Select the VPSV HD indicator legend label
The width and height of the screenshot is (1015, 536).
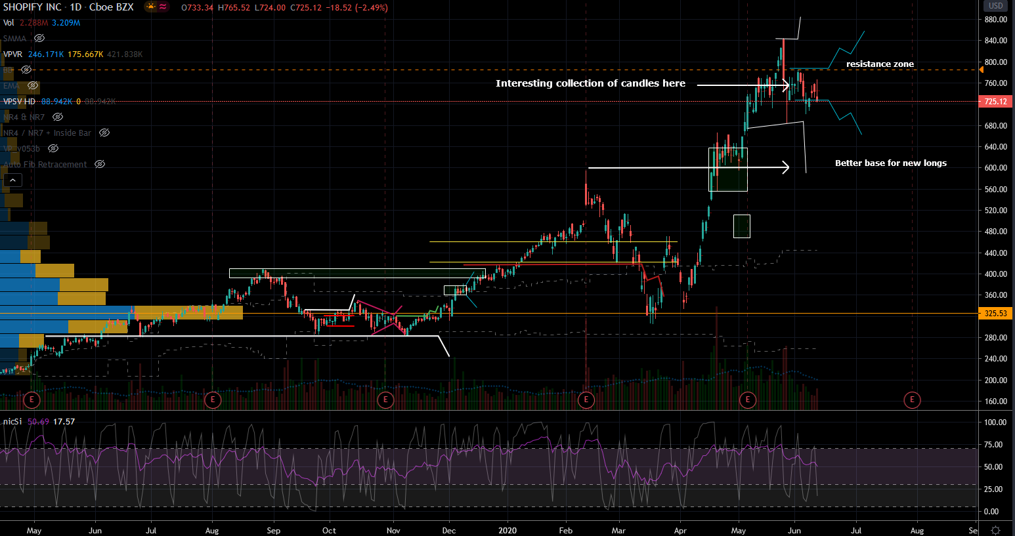tap(19, 102)
